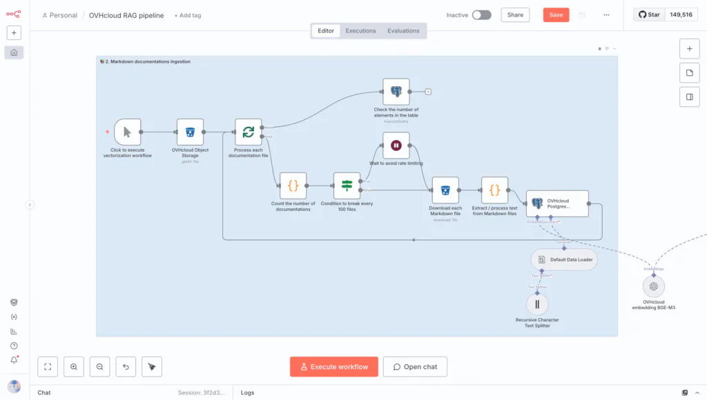Select the Condition to break every 100 files node
The width and height of the screenshot is (707, 400).
tap(347, 186)
